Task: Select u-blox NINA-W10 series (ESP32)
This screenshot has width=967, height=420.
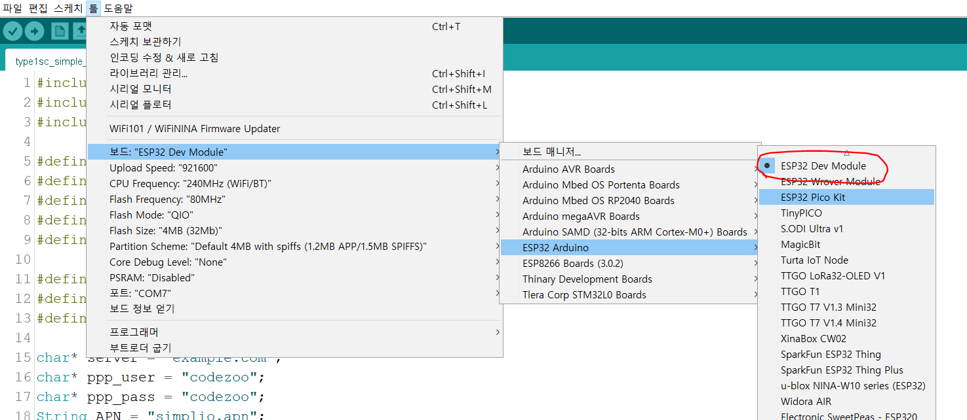Action: [x=846, y=385]
